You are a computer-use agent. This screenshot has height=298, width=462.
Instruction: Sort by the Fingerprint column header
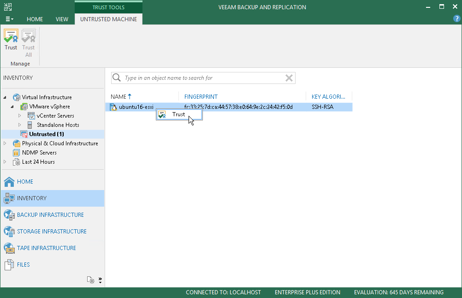(x=201, y=97)
